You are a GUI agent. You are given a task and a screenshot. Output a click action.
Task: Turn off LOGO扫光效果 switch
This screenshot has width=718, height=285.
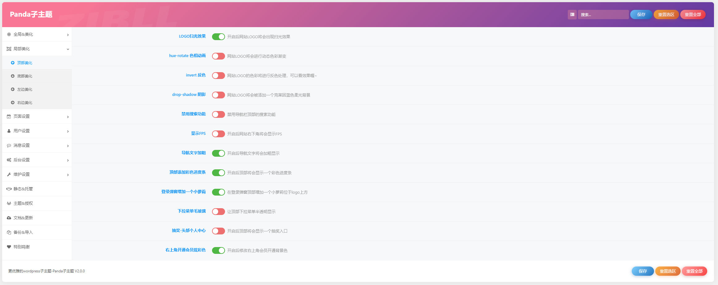coord(219,37)
